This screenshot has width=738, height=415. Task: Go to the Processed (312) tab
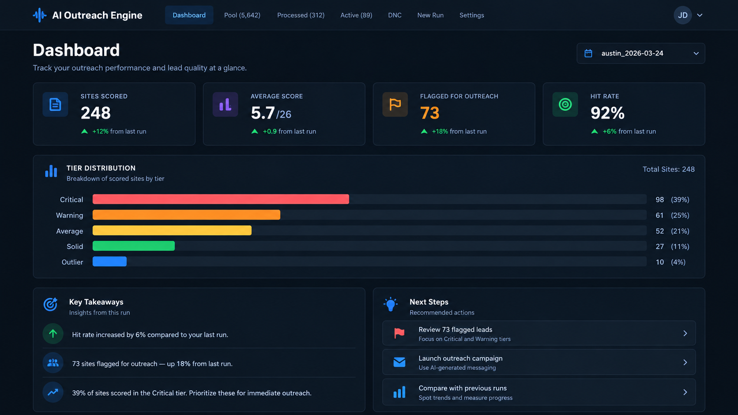click(x=301, y=15)
